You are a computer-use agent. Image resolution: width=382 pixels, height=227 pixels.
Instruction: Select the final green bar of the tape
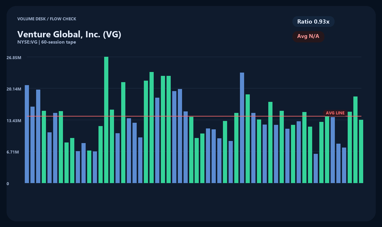[x=361, y=151]
